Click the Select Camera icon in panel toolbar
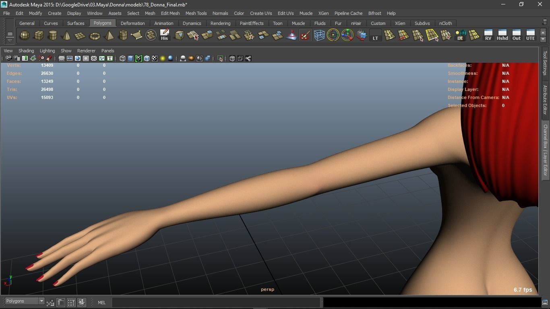The image size is (550, 309). pyautogui.click(x=8, y=58)
